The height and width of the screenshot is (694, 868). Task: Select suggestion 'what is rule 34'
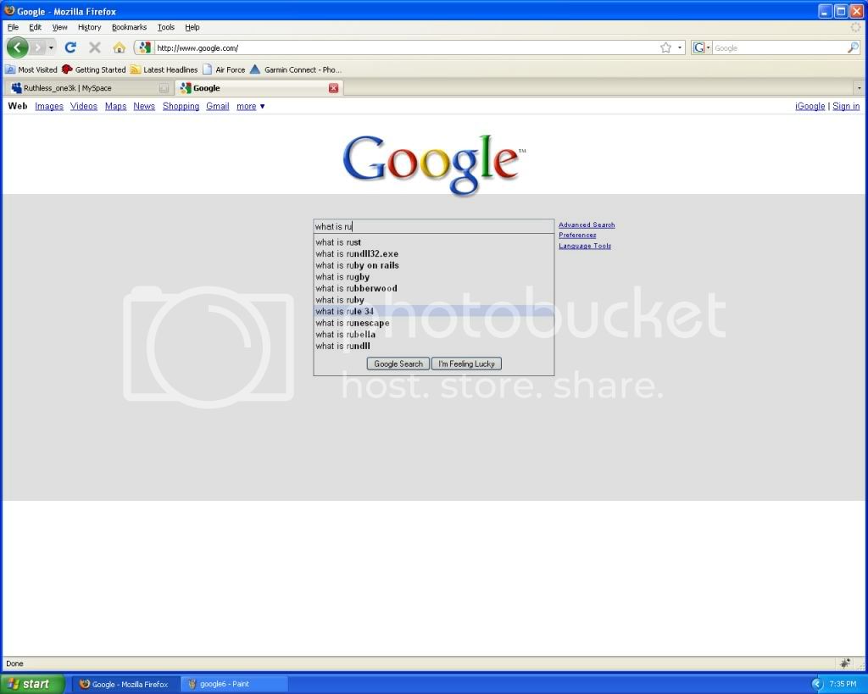point(433,312)
